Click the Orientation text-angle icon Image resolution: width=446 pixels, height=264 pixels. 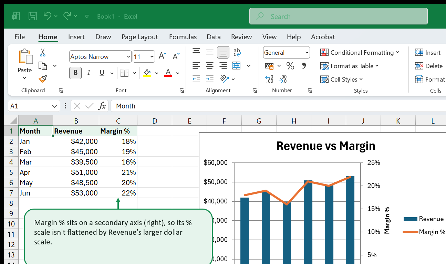coord(225,79)
